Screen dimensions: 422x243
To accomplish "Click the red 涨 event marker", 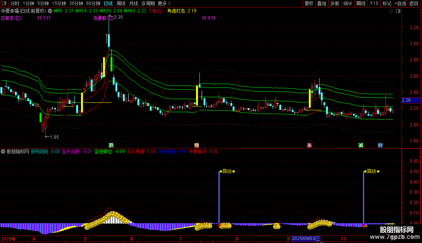I will tap(309, 145).
